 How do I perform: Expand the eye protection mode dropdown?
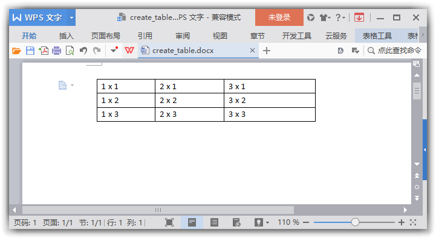click(x=267, y=222)
